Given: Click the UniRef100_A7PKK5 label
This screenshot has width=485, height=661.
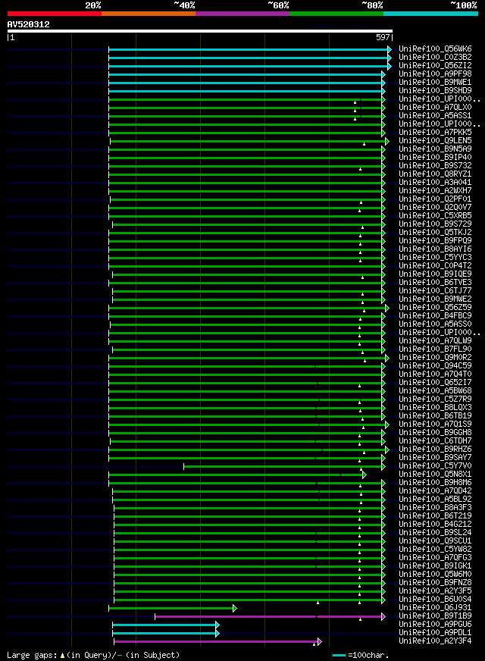Looking at the screenshot, I should pos(435,133).
